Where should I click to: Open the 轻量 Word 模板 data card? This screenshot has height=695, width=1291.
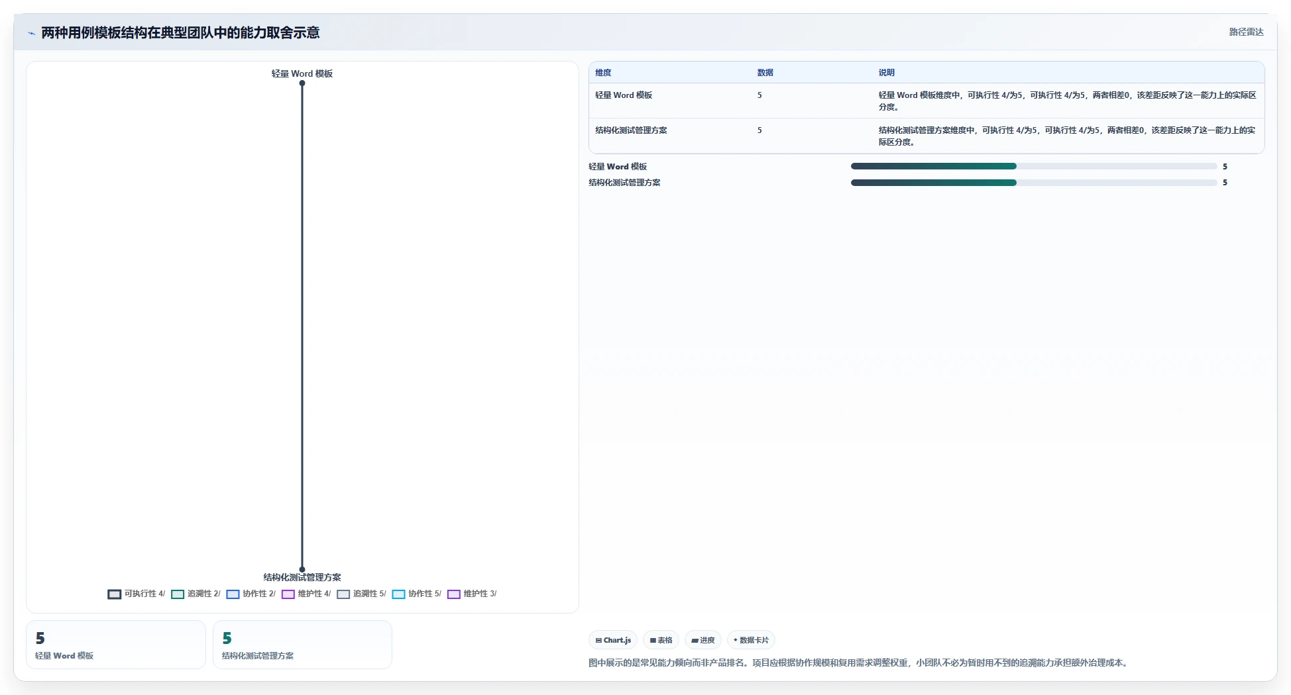pos(116,645)
